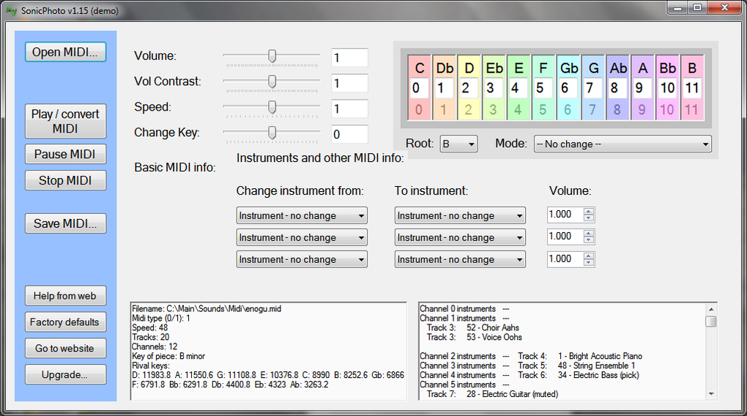Edit the F note mapping field
Image resolution: width=747 pixels, height=416 pixels.
543,88
